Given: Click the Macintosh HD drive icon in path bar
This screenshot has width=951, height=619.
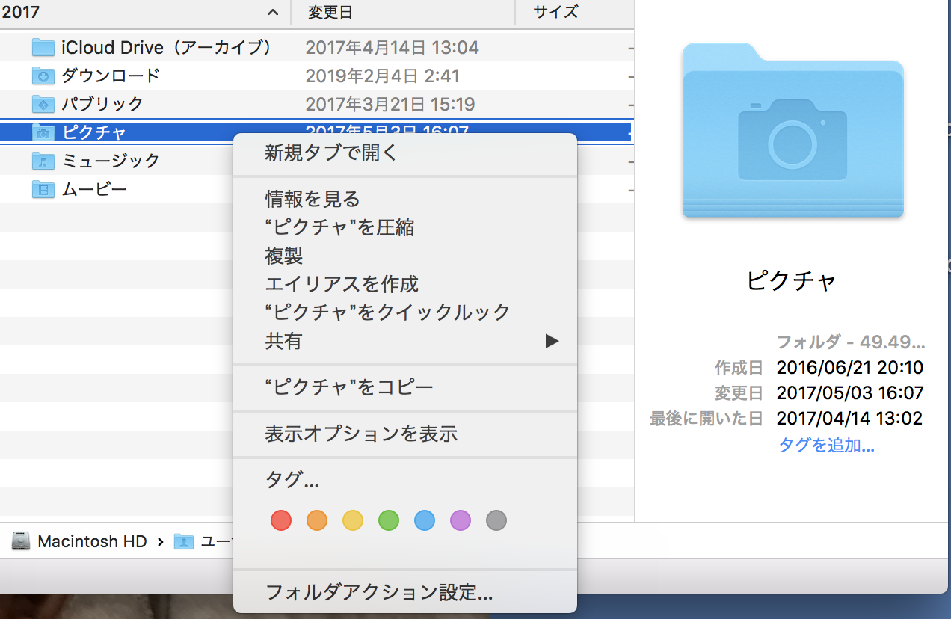Looking at the screenshot, I should tap(22, 541).
